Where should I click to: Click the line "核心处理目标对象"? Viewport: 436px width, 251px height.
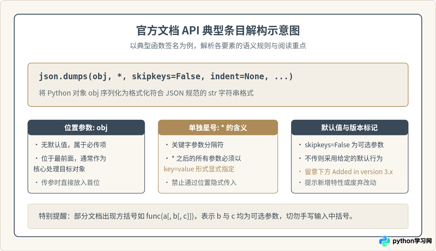[x=59, y=169]
